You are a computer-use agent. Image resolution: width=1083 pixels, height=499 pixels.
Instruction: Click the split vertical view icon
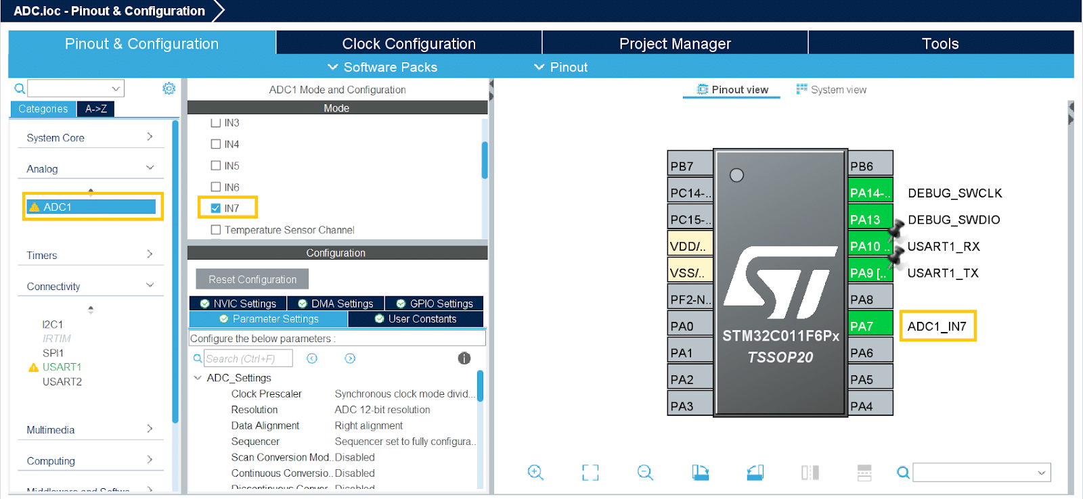810,473
